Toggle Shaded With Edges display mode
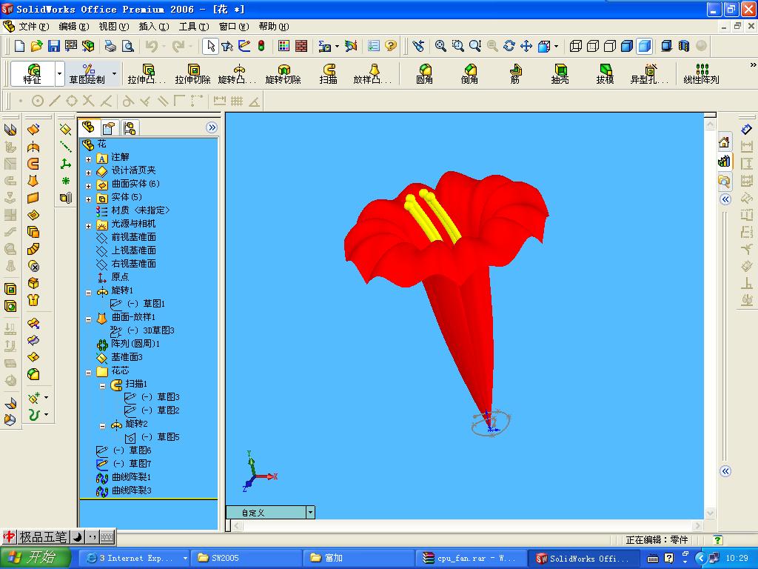Screen dimensions: 758x569 627,46
